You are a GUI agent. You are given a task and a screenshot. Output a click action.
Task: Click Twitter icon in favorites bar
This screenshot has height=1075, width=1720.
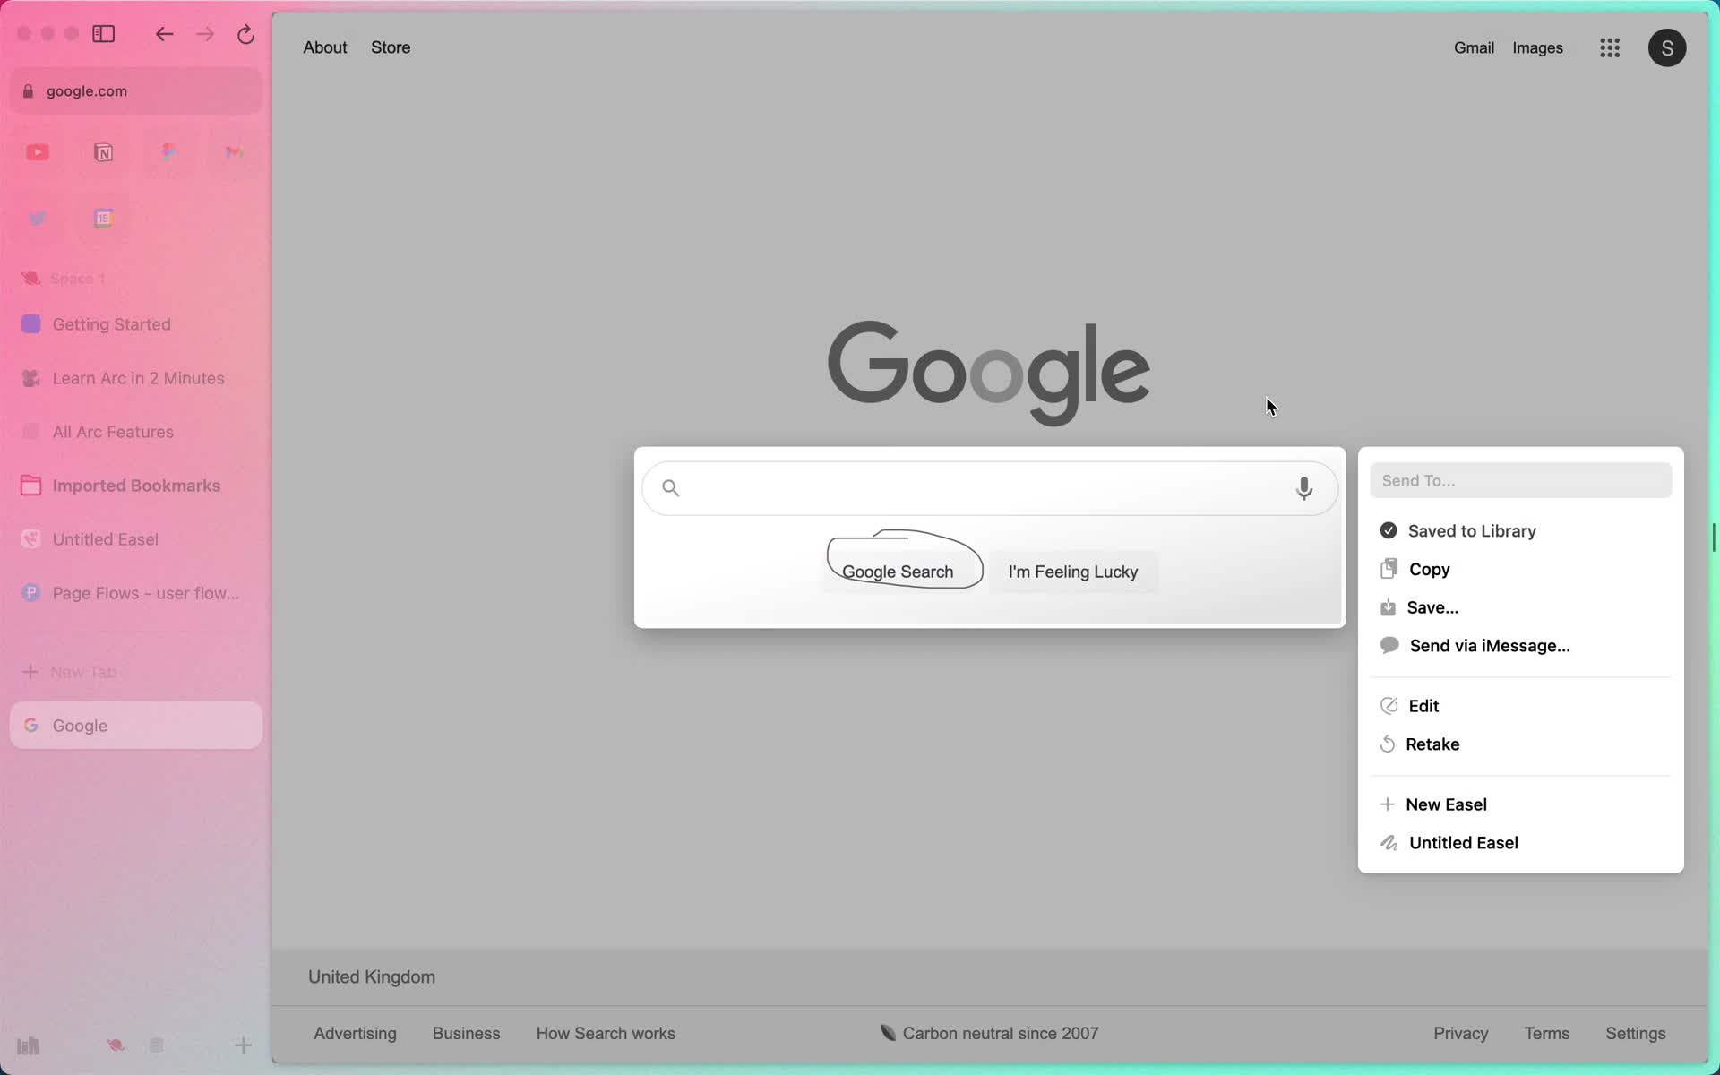tap(37, 218)
